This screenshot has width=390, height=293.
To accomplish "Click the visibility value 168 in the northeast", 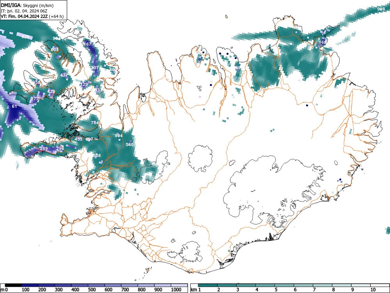I will click(x=323, y=42).
